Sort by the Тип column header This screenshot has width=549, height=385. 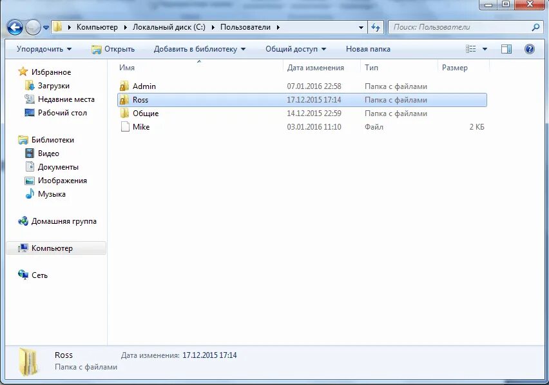[x=371, y=68]
